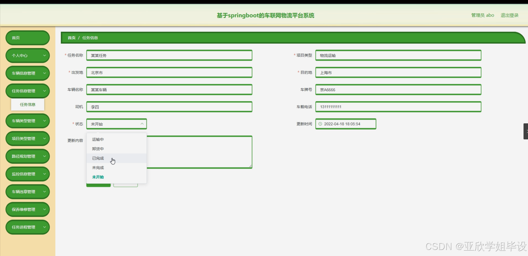Expand 车辆违章管理 menu chevron
The width and height of the screenshot is (528, 256).
(44, 192)
